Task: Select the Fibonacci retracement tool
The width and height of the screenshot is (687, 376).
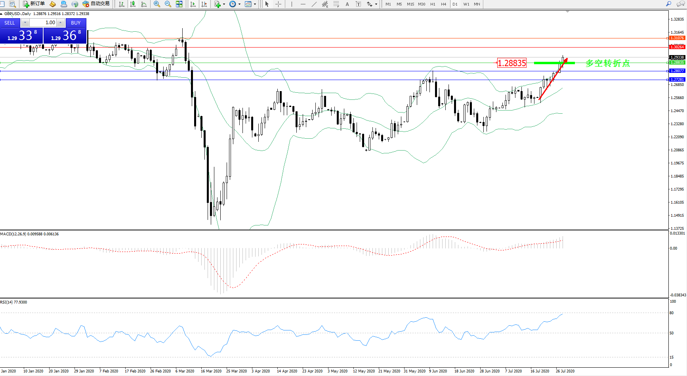Action: [336, 4]
